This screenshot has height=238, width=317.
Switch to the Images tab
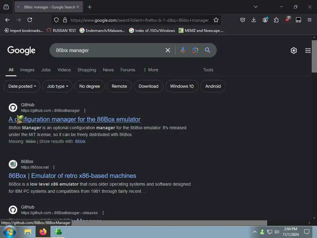pyautogui.click(x=27, y=70)
